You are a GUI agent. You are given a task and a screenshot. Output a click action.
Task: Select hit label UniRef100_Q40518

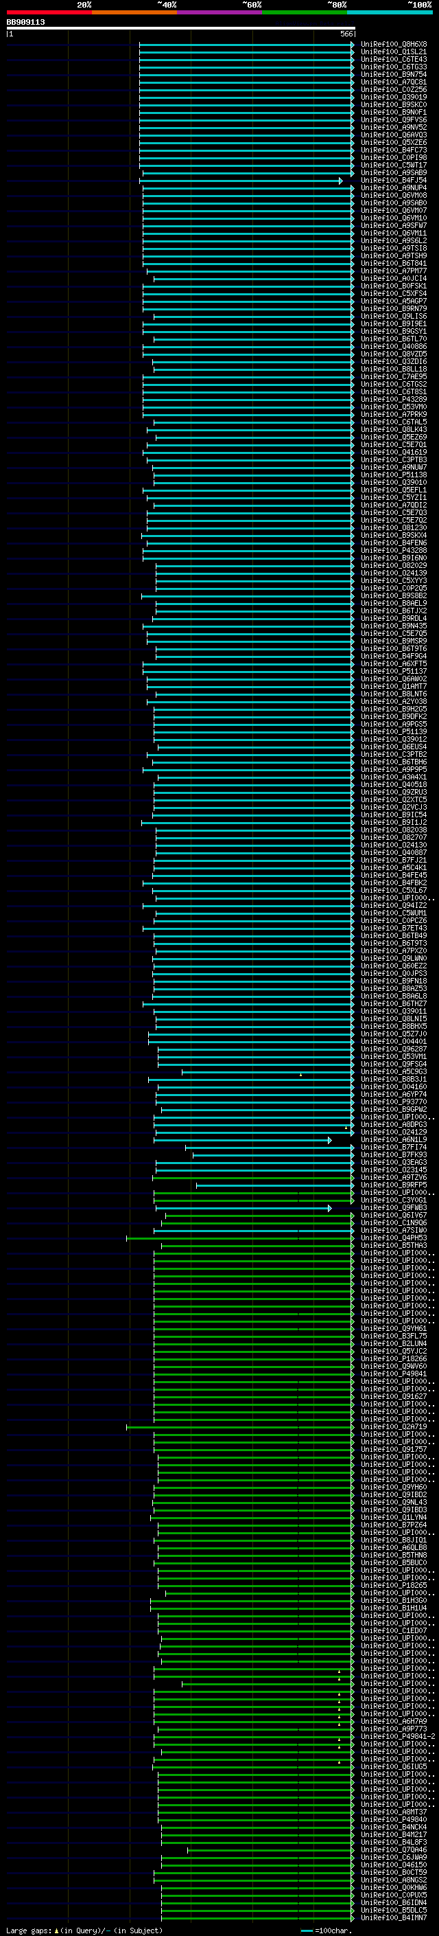pos(394,784)
